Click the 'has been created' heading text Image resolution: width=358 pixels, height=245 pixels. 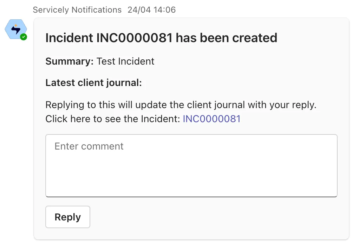[227, 38]
